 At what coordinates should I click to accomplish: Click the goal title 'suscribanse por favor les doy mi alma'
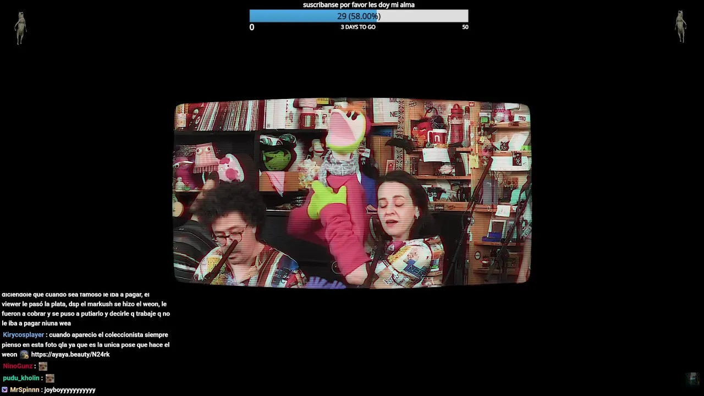pos(359,5)
